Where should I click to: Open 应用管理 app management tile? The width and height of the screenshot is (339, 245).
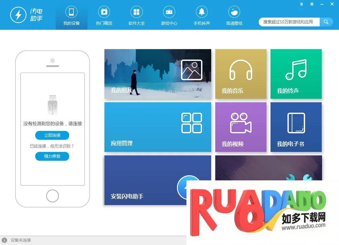tap(158, 127)
